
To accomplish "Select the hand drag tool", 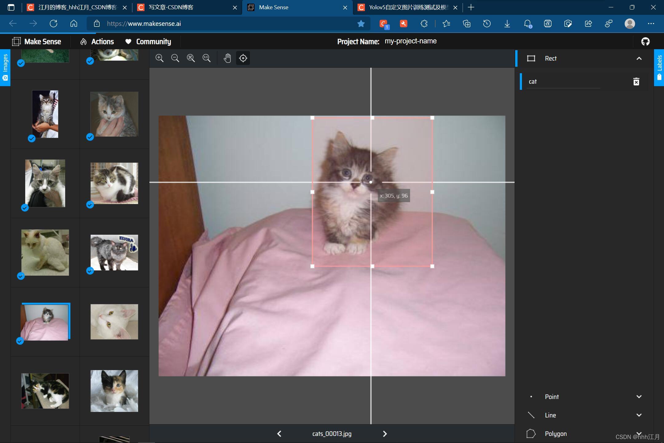I will point(227,58).
